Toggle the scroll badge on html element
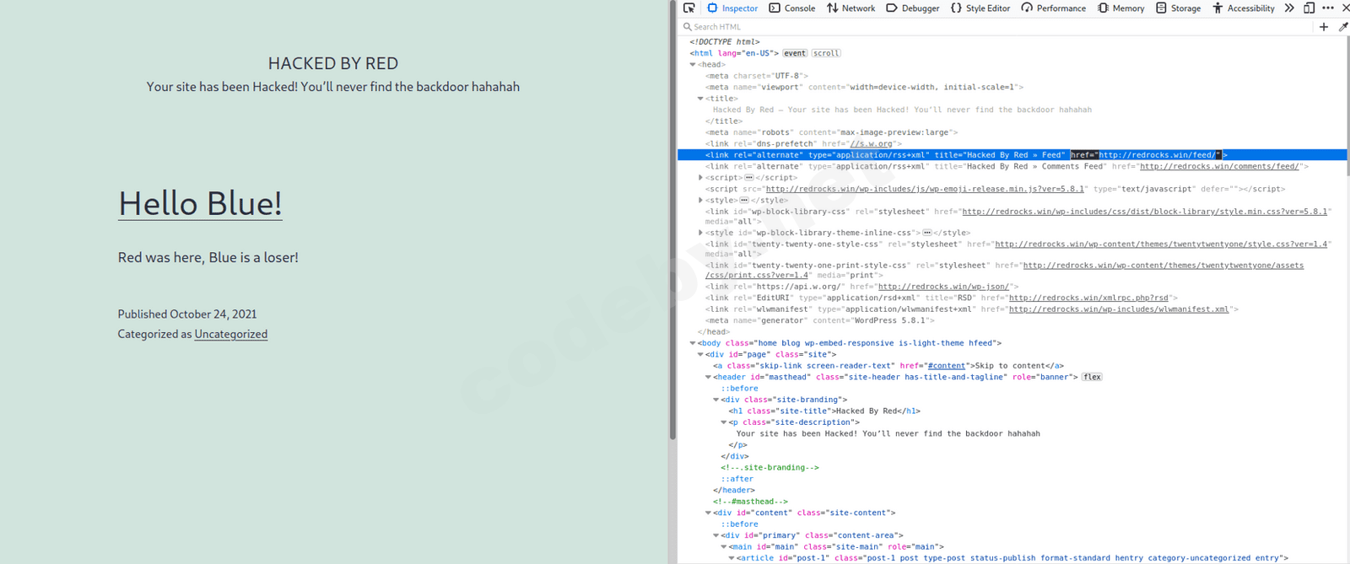Screen dimensions: 1350x564 pyautogui.click(x=826, y=53)
